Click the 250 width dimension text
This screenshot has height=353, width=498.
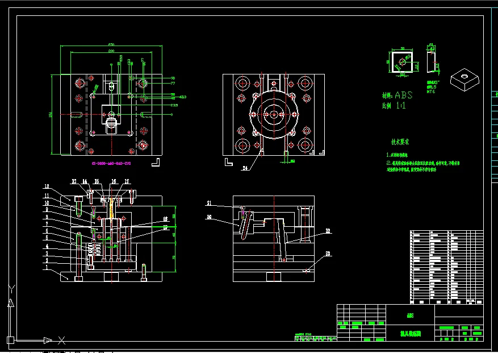[x=111, y=44]
